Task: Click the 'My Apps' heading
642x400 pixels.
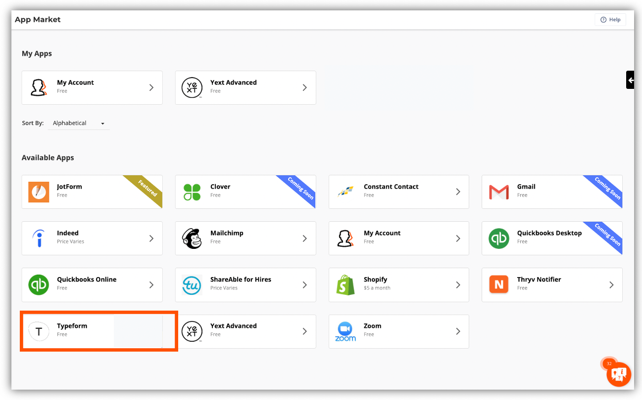Action: point(37,53)
